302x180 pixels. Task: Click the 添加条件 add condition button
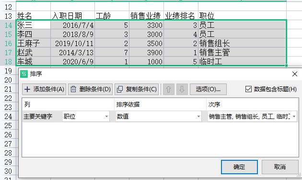tap(44, 89)
